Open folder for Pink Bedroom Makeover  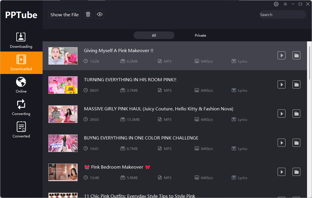click(296, 172)
